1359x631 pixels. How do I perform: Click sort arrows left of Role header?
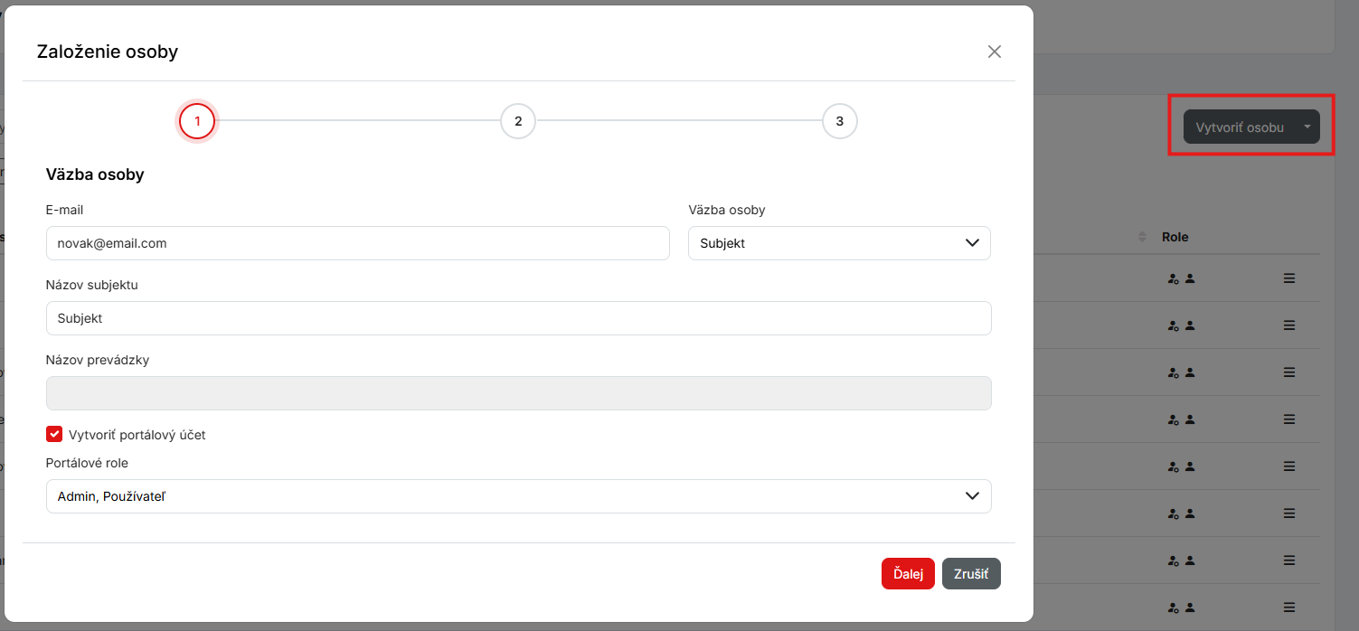click(1143, 237)
